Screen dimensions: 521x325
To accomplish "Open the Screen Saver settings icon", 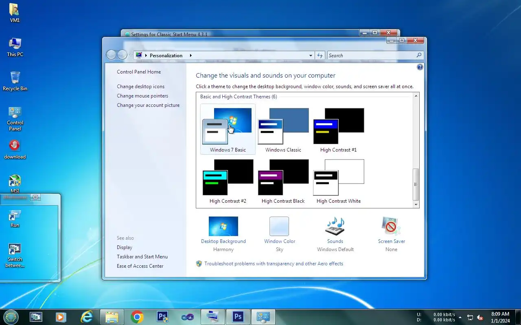I will [x=391, y=226].
